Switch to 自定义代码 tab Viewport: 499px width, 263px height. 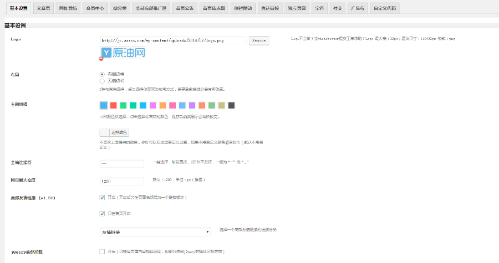click(385, 8)
